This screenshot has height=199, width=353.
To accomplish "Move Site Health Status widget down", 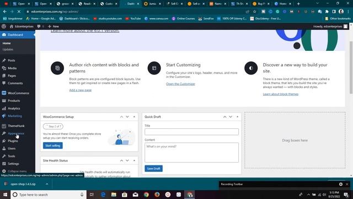I will click(127, 161).
